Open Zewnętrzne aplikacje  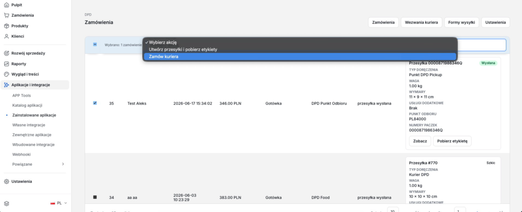pyautogui.click(x=32, y=135)
